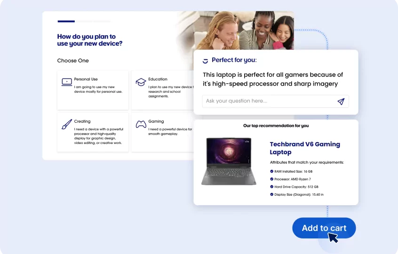Select the Education option card
This screenshot has height=254, width=398.
point(162,90)
